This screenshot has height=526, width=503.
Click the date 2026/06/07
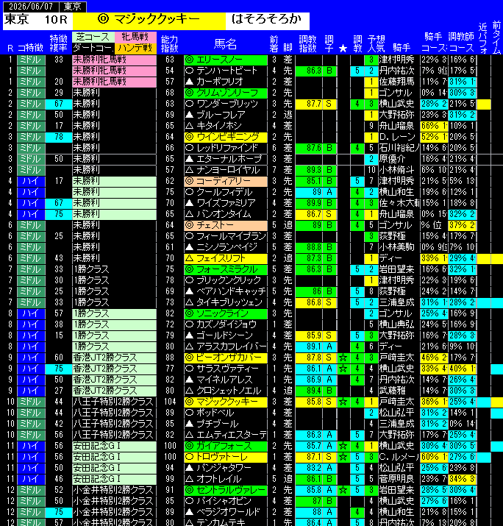pos(31,6)
